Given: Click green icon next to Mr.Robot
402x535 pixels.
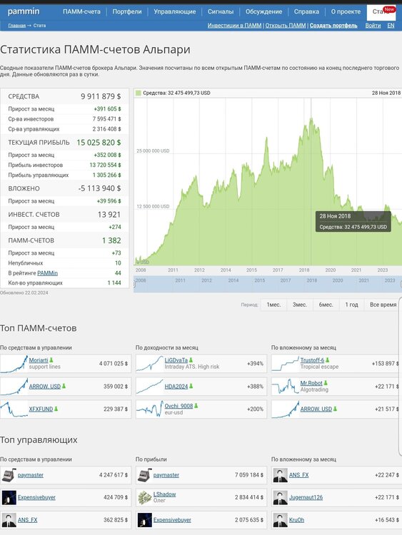Looking at the screenshot, I should tap(326, 383).
